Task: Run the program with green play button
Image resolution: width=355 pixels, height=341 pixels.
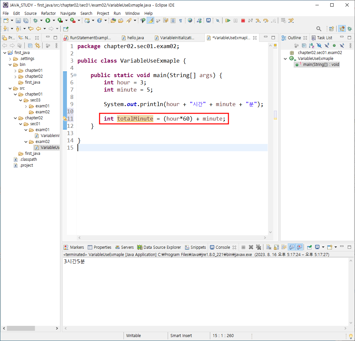Action: point(48,20)
